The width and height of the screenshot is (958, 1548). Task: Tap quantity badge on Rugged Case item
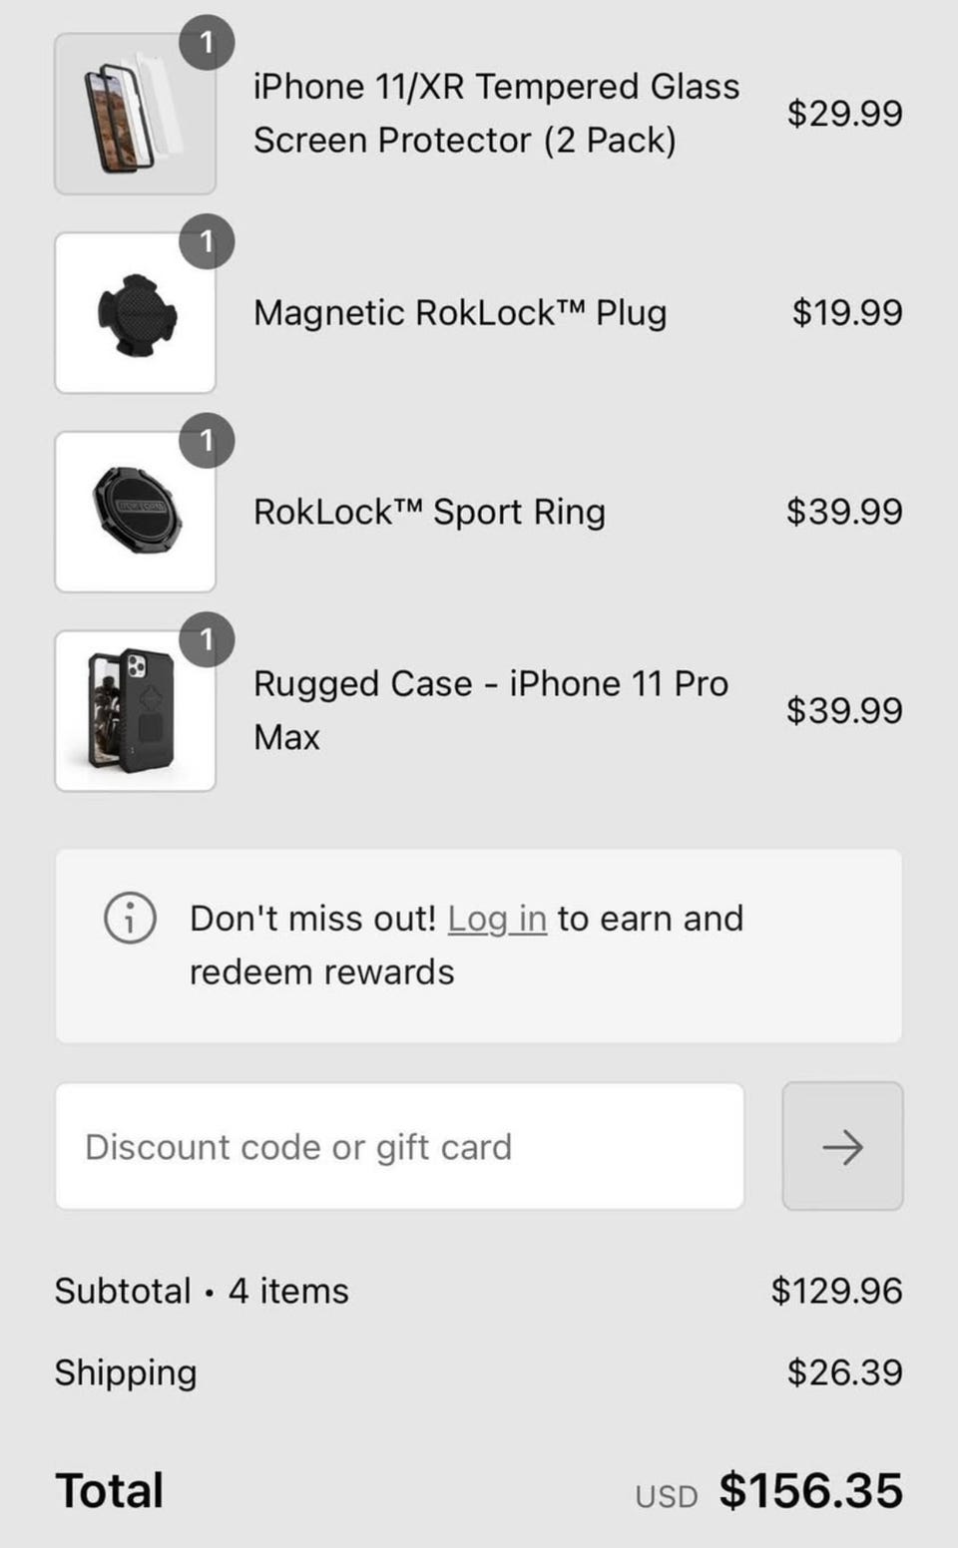pos(207,638)
